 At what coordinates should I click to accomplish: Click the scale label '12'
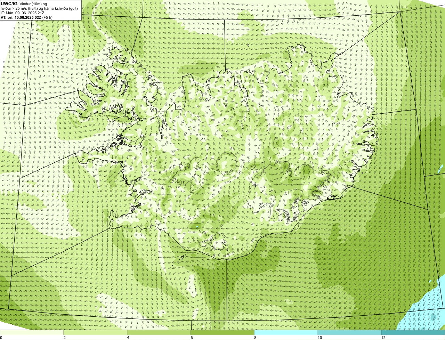383,338
